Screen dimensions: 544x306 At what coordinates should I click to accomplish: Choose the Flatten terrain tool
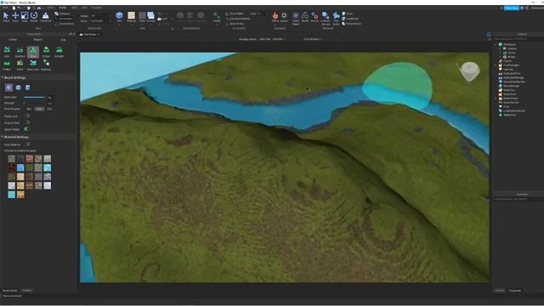pos(7,65)
